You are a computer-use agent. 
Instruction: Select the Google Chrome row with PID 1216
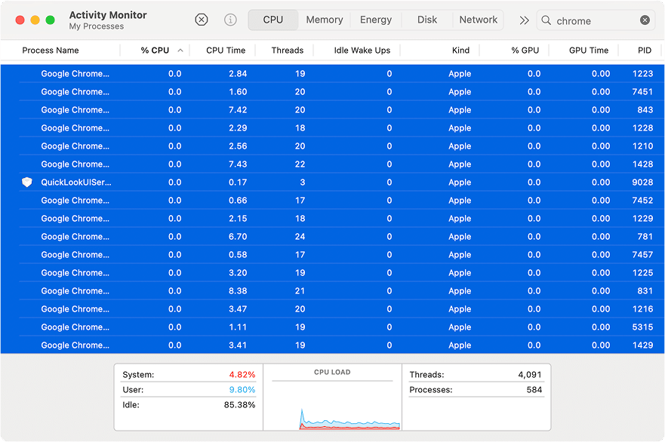[x=332, y=309]
